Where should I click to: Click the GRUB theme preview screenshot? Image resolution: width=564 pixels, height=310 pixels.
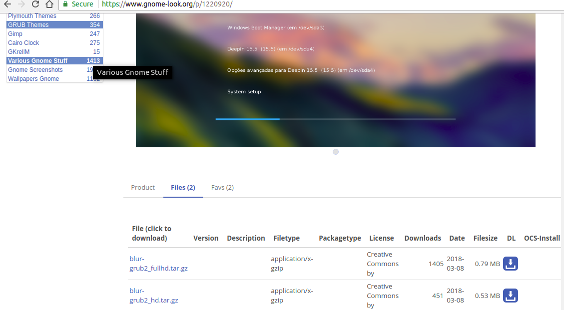pyautogui.click(x=336, y=80)
